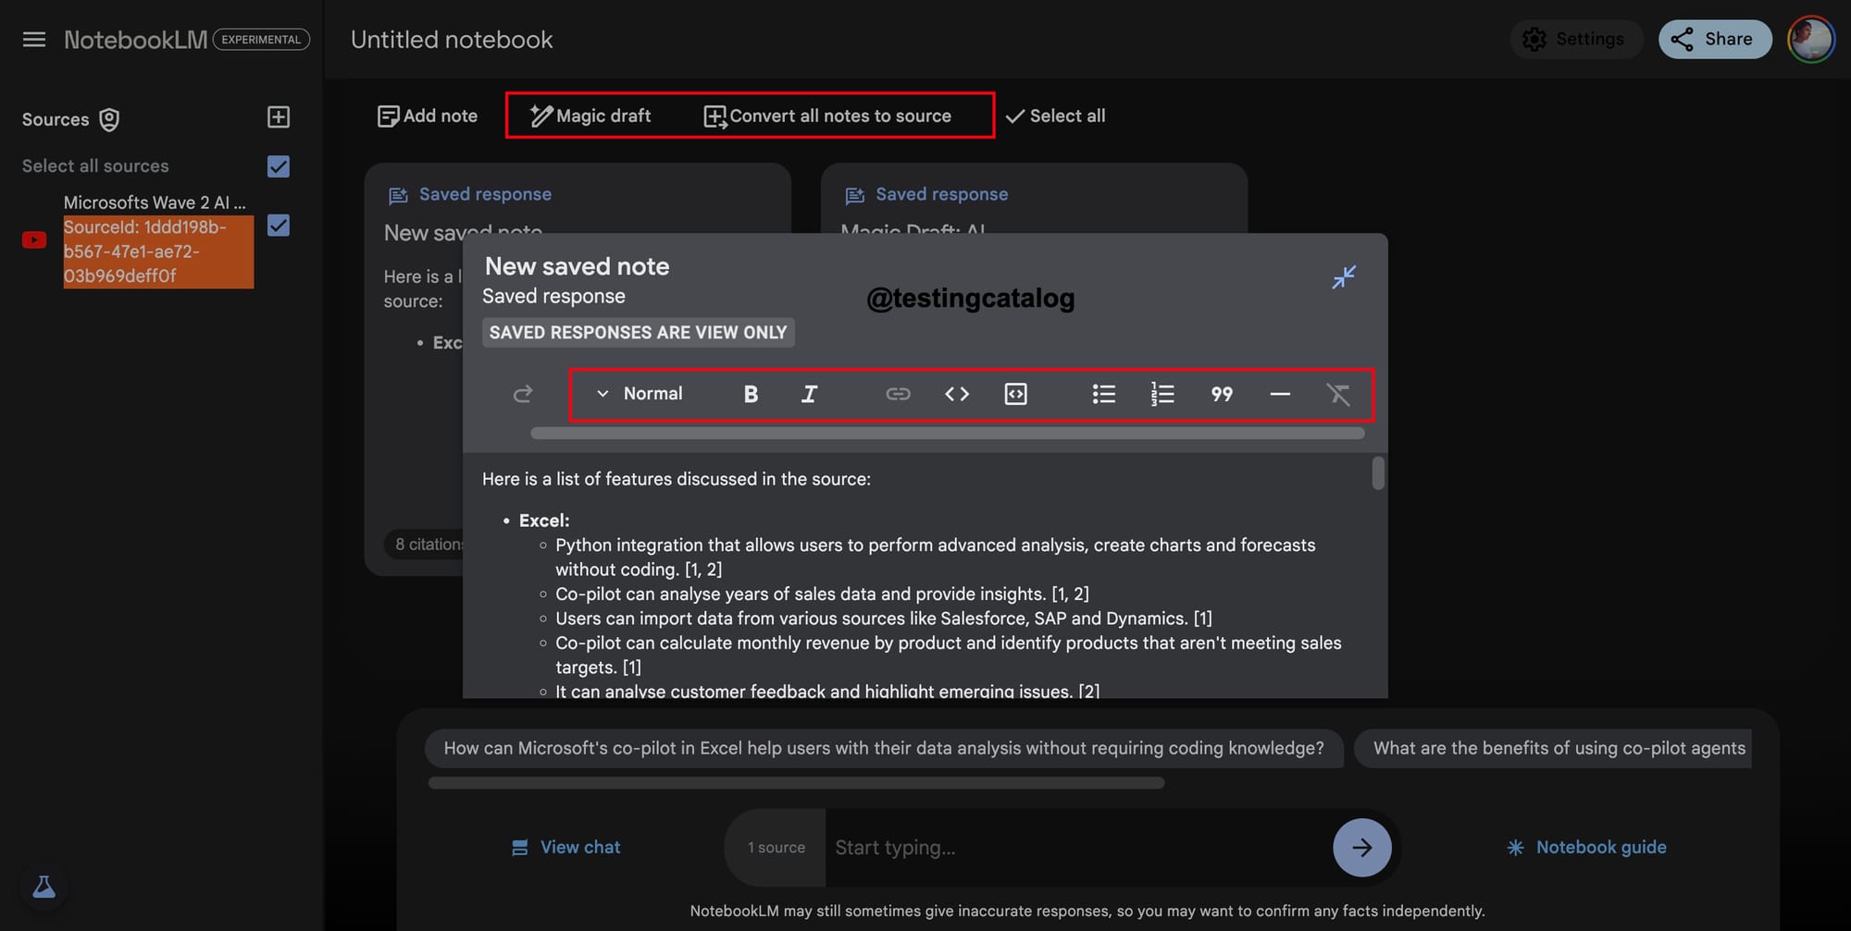Click the redo arrow in note toolbar
Image resolution: width=1851 pixels, height=931 pixels.
click(523, 394)
